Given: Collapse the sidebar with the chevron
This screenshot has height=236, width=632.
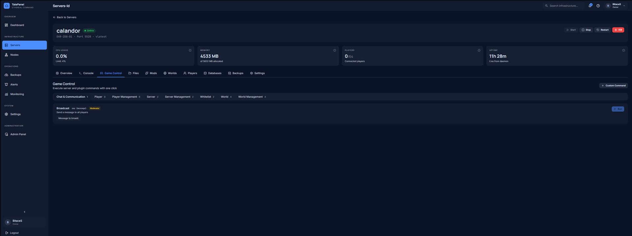Looking at the screenshot, I should coord(24,212).
